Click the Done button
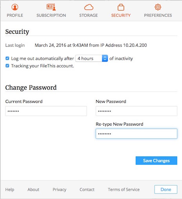Viewport: 182px width, 199px height. coord(166,190)
